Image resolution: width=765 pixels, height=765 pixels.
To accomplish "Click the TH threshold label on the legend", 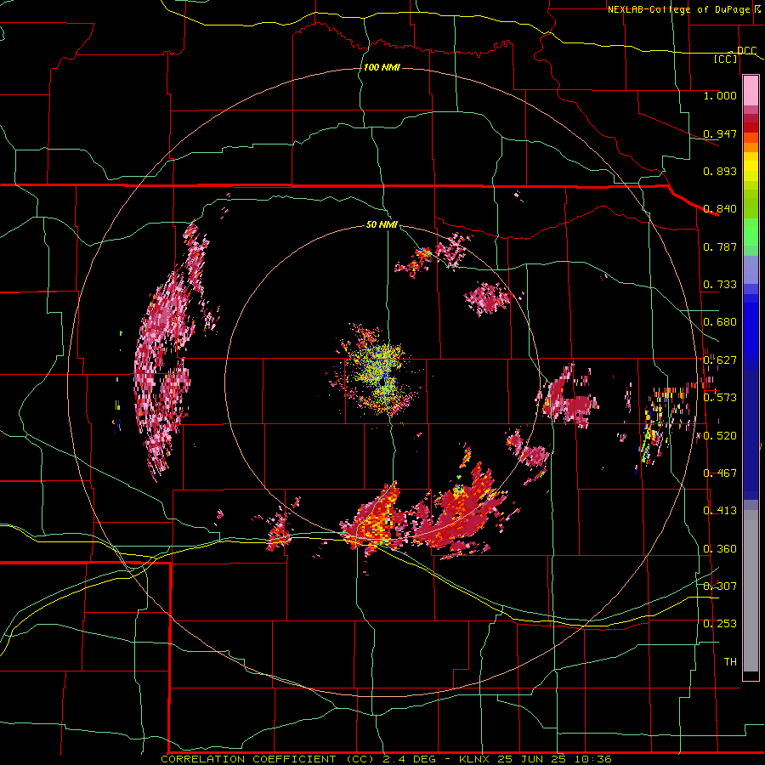I will pos(730,662).
